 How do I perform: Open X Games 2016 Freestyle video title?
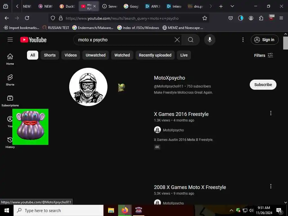pyautogui.click(x=181, y=114)
